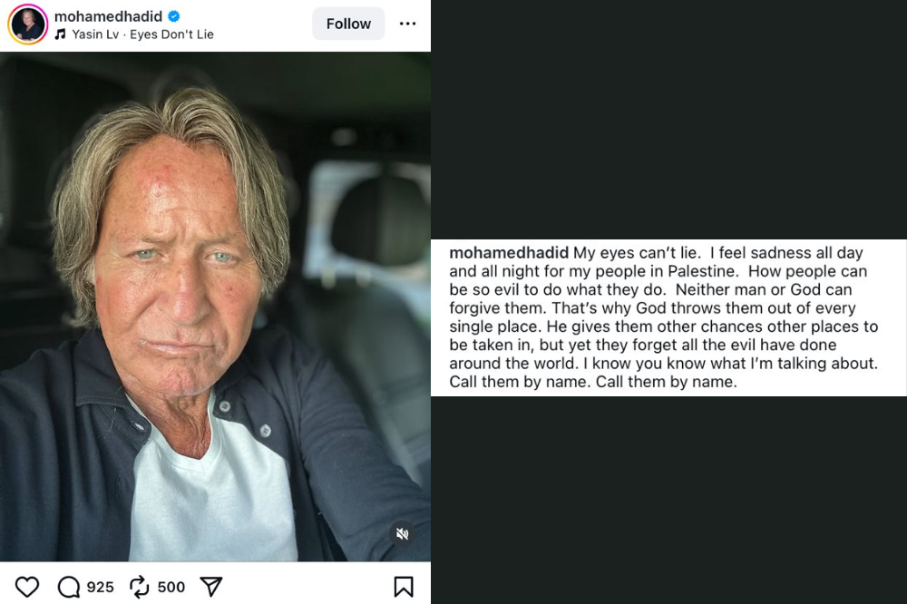View the 500 reposts count

pos(171,587)
